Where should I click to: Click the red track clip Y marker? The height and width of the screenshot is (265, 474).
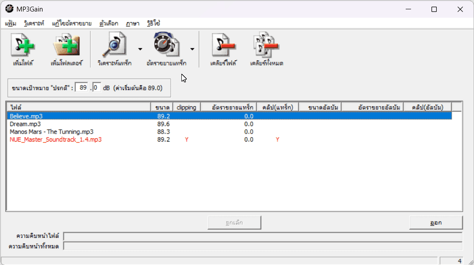tap(278, 140)
